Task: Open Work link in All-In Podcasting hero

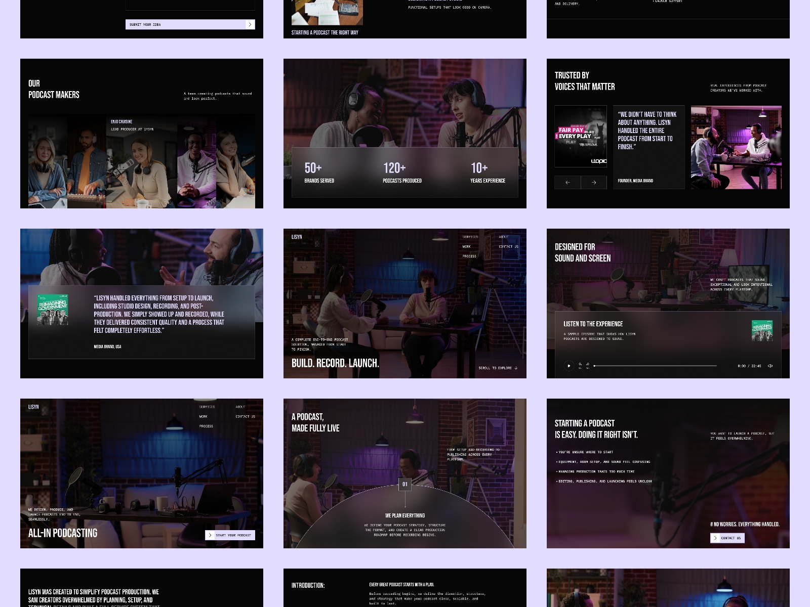Action: 203,416
